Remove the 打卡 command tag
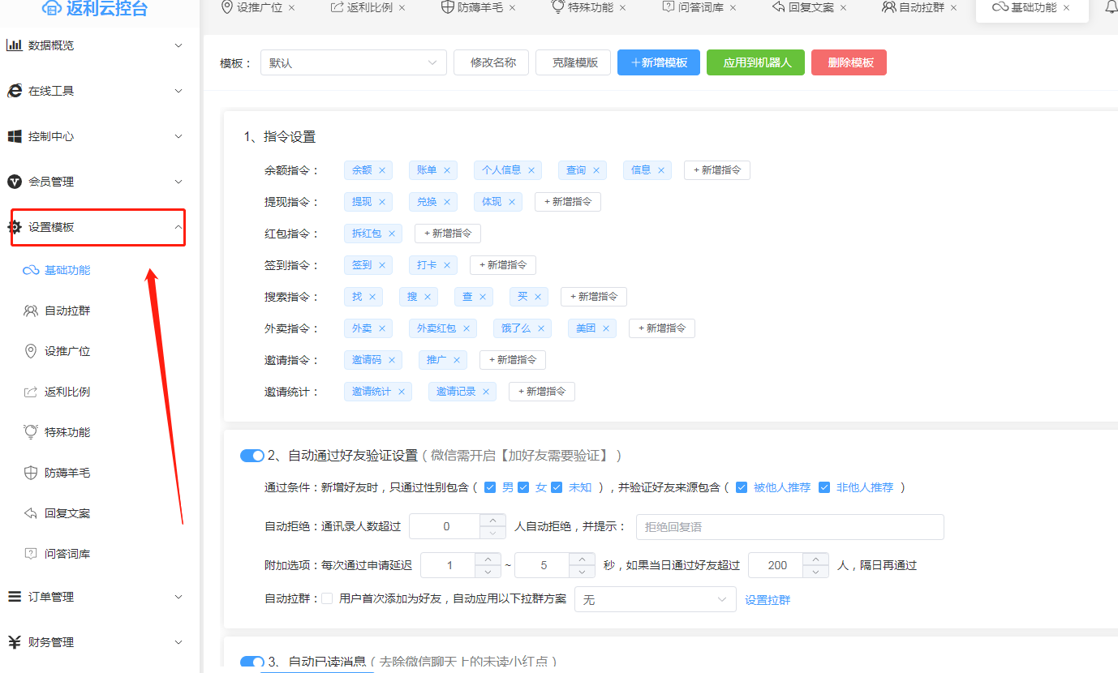 coord(447,265)
